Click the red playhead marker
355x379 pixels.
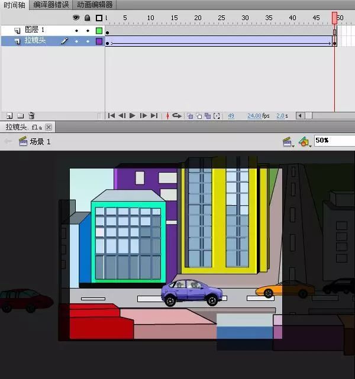pyautogui.click(x=335, y=18)
